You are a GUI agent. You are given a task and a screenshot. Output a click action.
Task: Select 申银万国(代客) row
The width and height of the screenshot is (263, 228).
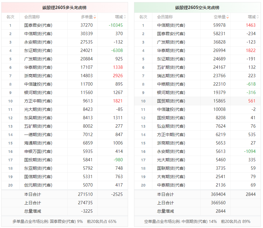point(65,151)
